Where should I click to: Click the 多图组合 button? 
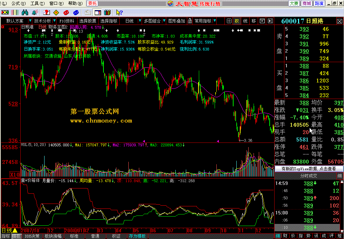[x=152, y=21]
